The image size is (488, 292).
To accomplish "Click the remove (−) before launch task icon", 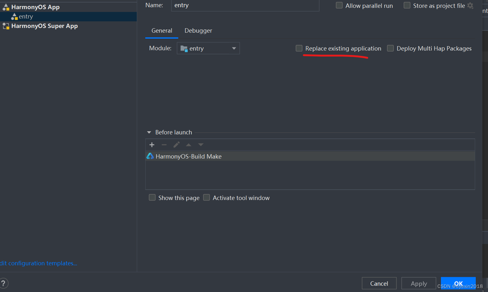I will [164, 145].
